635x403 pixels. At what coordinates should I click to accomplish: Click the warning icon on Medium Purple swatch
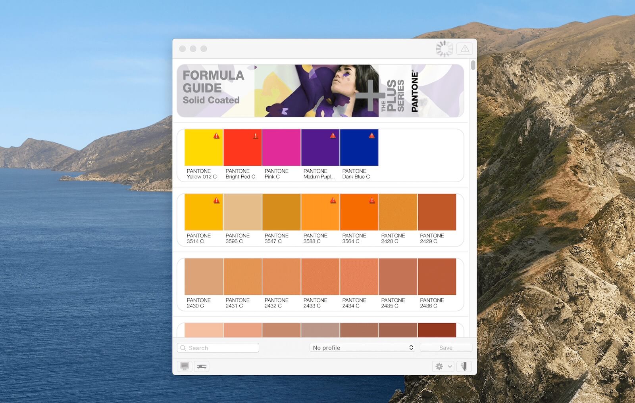click(x=333, y=136)
